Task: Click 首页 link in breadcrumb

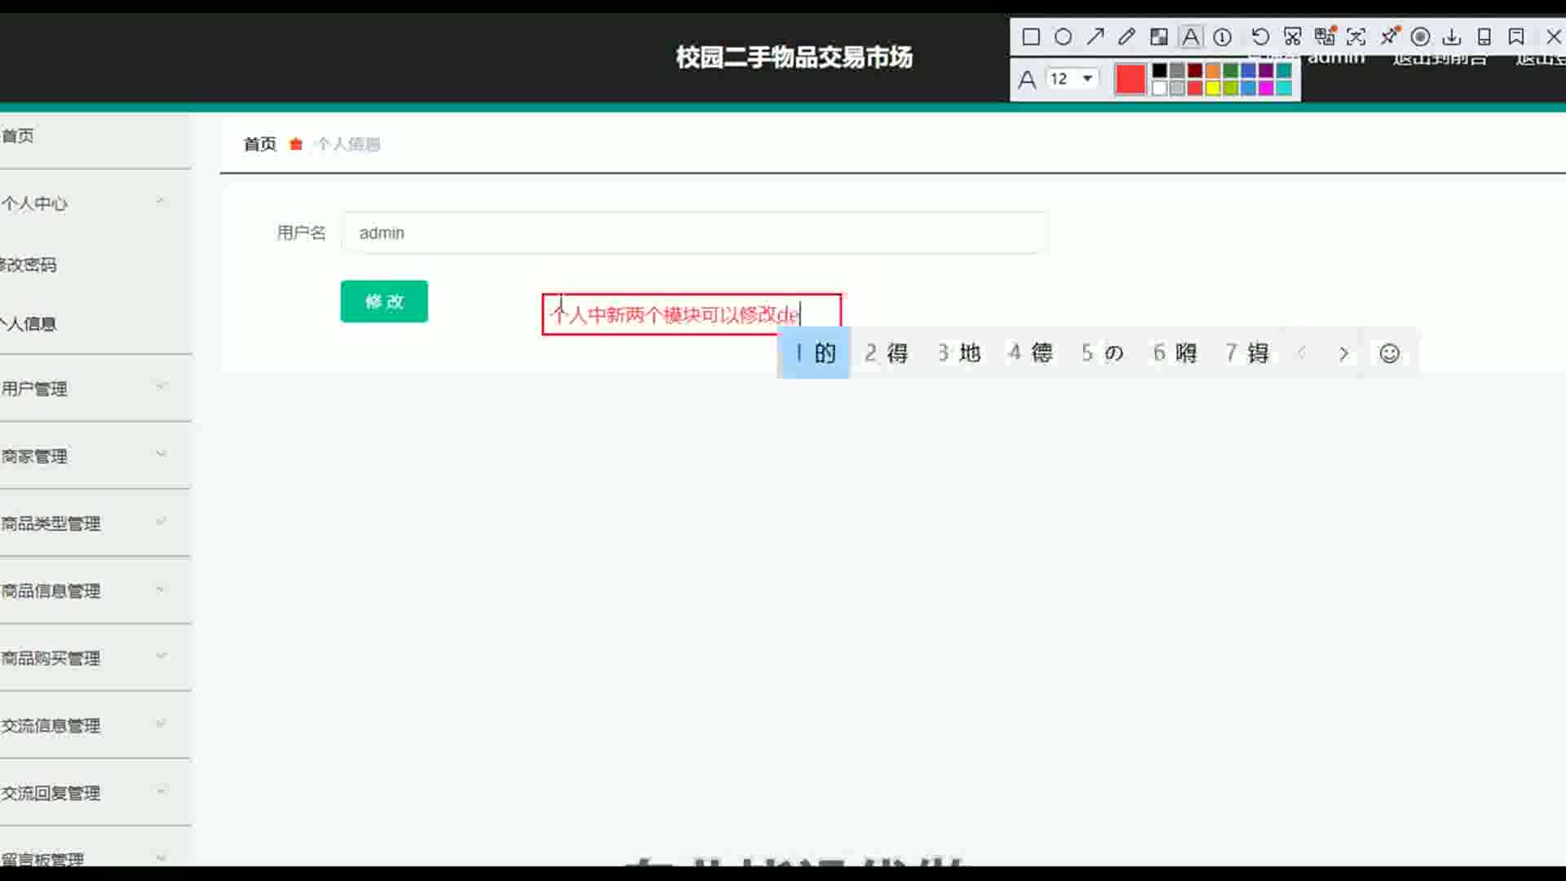Action: [260, 144]
